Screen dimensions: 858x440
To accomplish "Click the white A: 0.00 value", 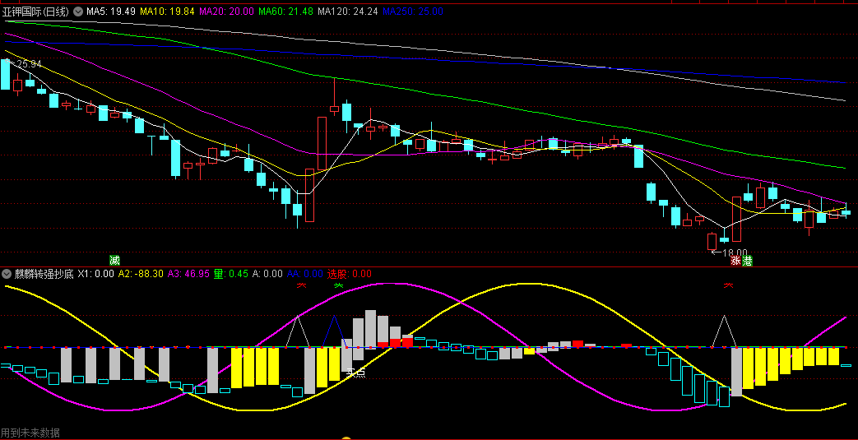I will (267, 274).
